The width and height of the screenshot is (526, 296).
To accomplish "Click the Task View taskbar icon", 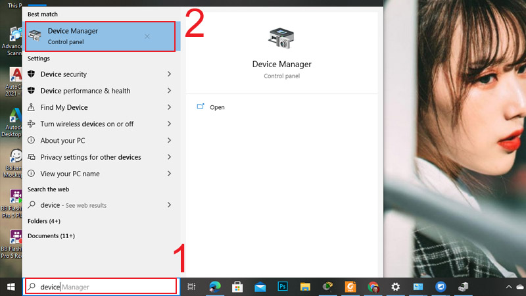I will pyautogui.click(x=191, y=287).
